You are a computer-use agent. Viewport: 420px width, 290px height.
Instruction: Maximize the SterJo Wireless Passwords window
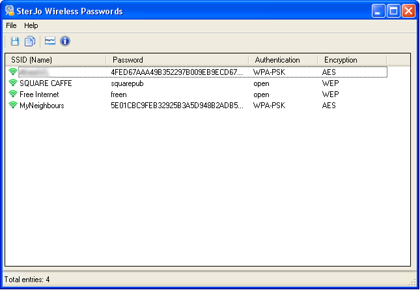pyautogui.click(x=393, y=11)
